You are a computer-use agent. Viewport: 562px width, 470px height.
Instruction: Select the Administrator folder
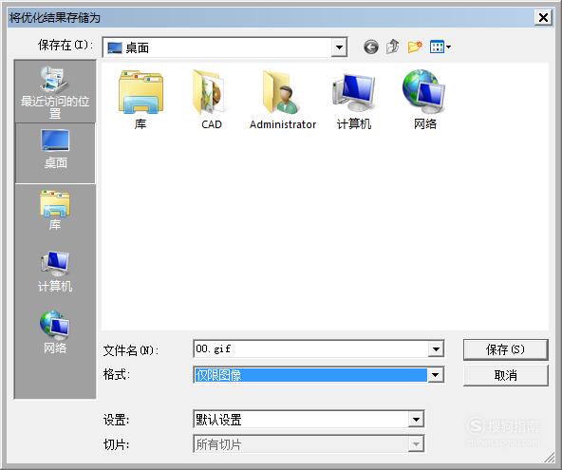point(283,100)
